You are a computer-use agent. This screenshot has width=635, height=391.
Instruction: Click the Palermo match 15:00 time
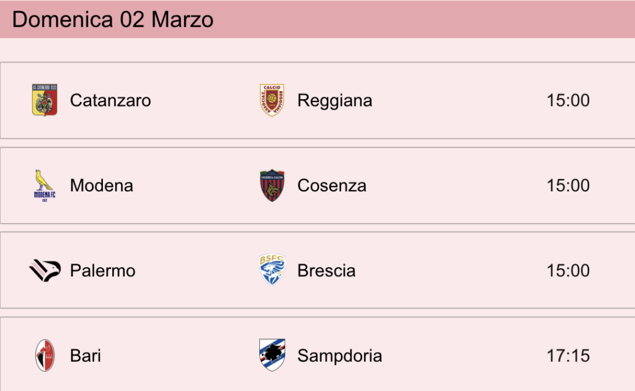click(x=568, y=270)
